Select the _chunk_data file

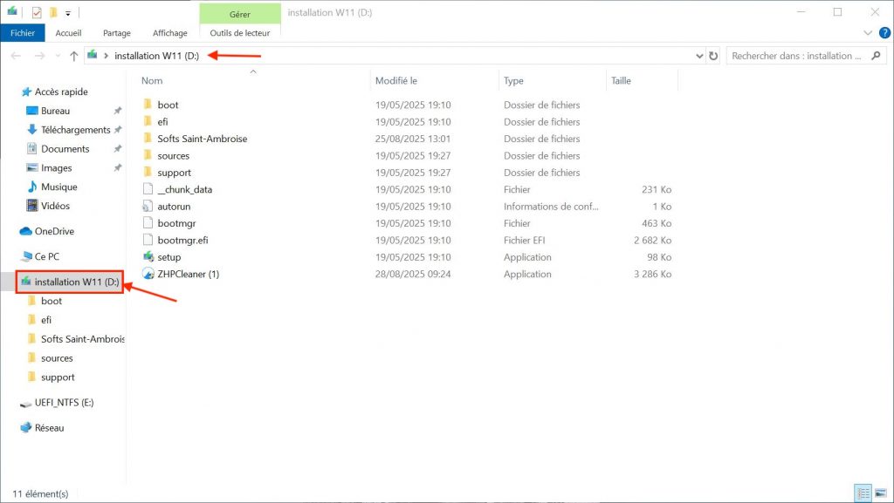coord(185,189)
